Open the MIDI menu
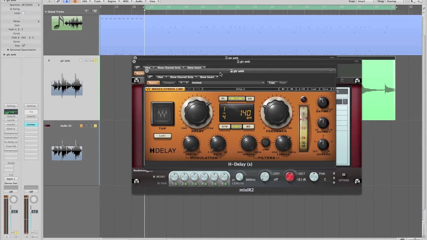Image resolution: width=427 pixels, height=240 pixels. (127, 1)
